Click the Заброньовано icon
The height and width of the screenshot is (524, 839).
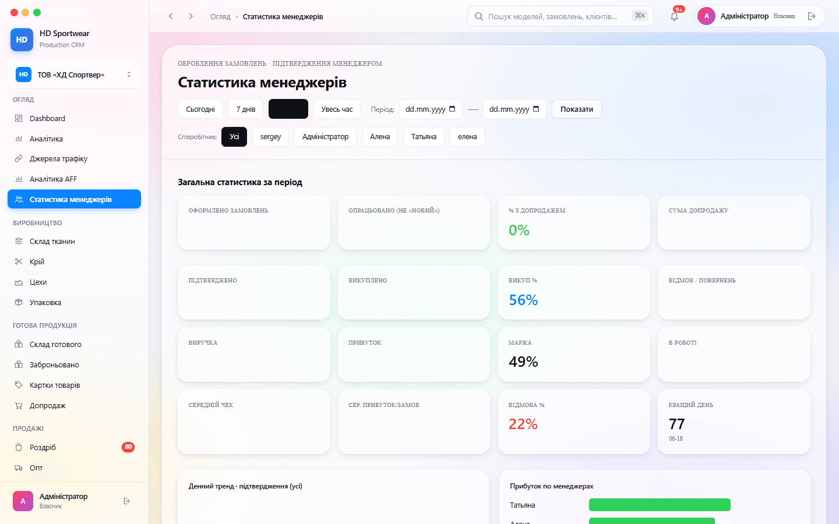[19, 364]
